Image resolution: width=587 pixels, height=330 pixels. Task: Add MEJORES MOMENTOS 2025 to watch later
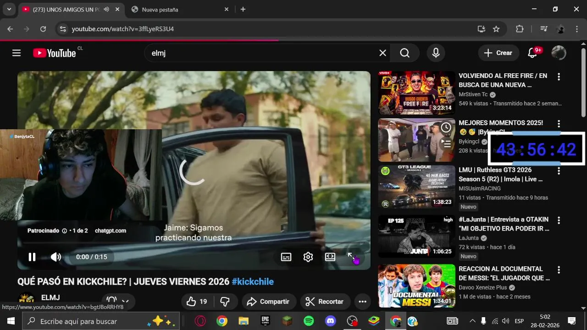pos(446,127)
